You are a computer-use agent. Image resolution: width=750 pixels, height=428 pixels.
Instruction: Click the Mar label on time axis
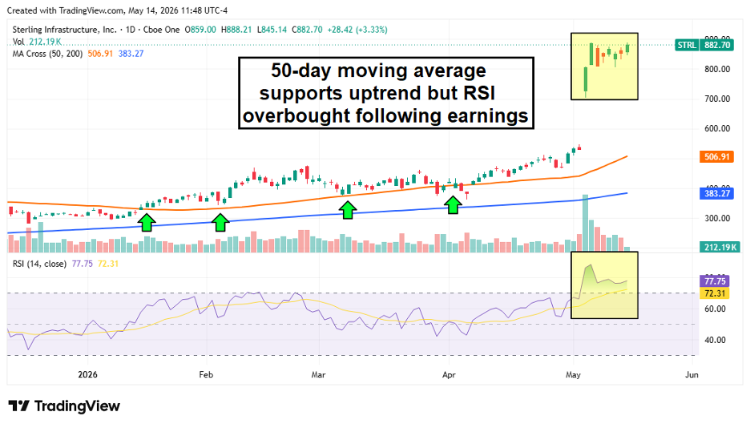pyautogui.click(x=319, y=374)
